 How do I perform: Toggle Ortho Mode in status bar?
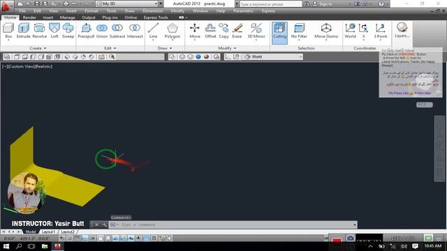(85, 238)
